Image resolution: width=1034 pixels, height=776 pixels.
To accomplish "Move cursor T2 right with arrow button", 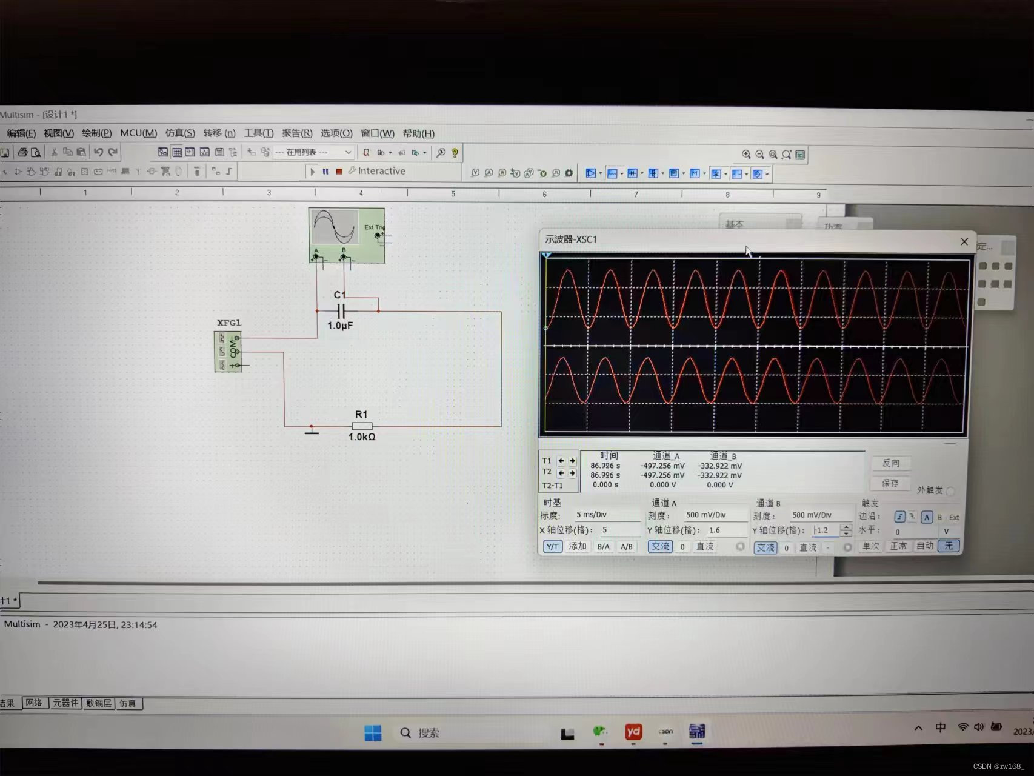I will (572, 473).
